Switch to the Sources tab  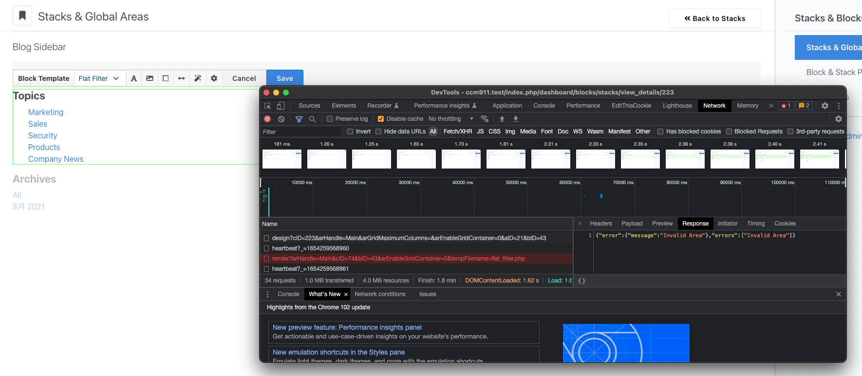pyautogui.click(x=309, y=106)
